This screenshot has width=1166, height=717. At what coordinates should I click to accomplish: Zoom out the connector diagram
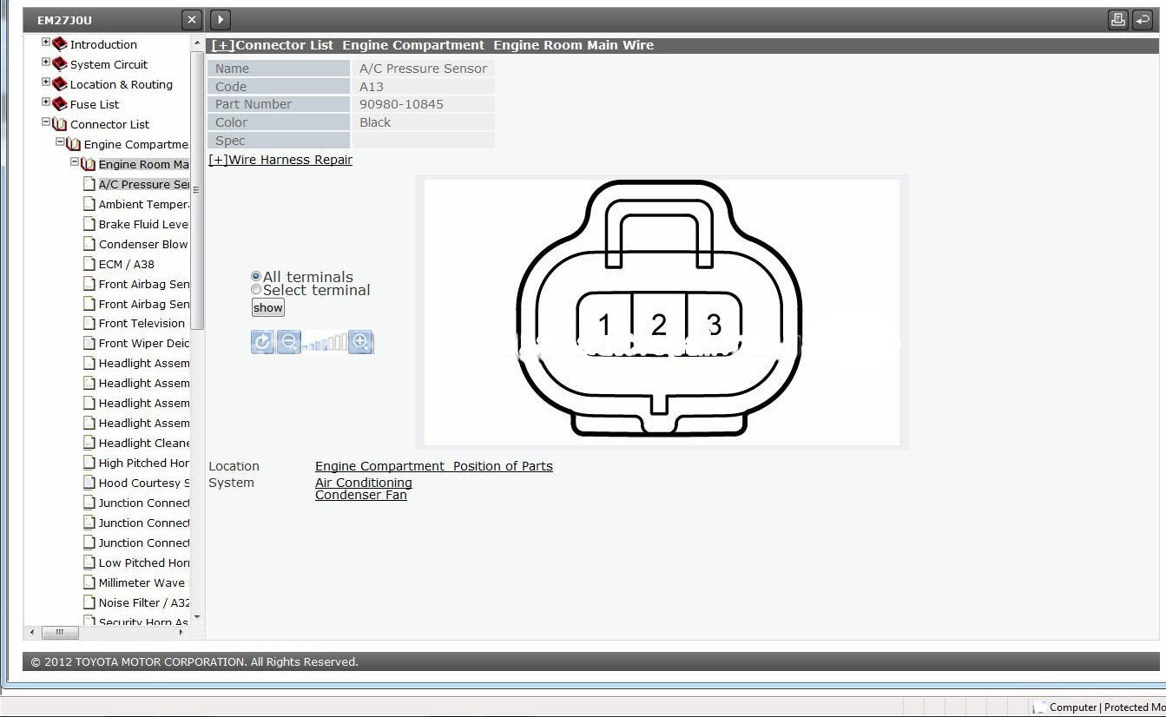(288, 342)
